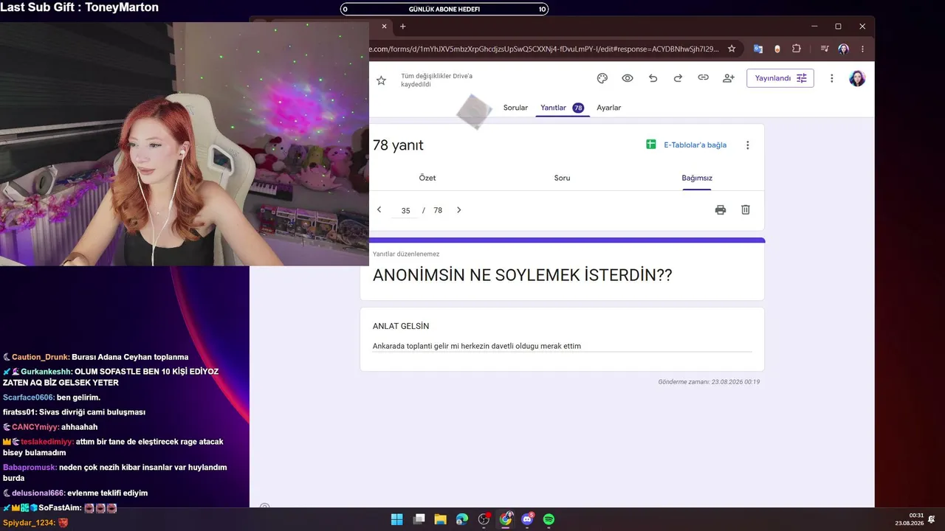Go to the previous response
Screen dimensions: 945x531
click(379, 210)
